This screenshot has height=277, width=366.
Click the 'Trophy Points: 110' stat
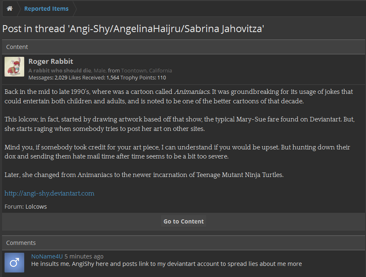[143, 78]
